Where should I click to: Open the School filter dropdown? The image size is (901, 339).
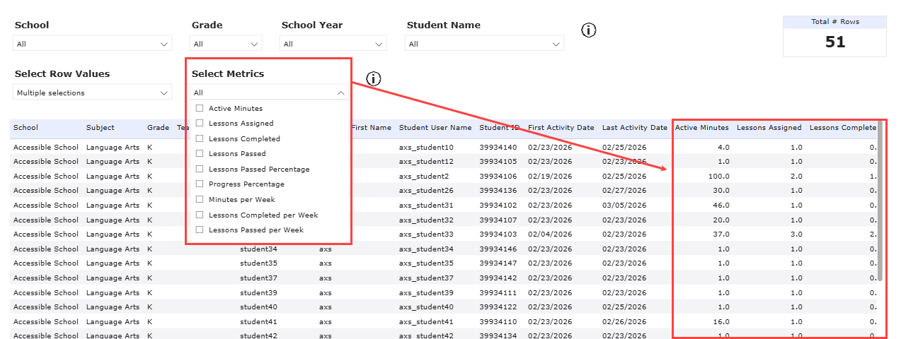coord(92,44)
